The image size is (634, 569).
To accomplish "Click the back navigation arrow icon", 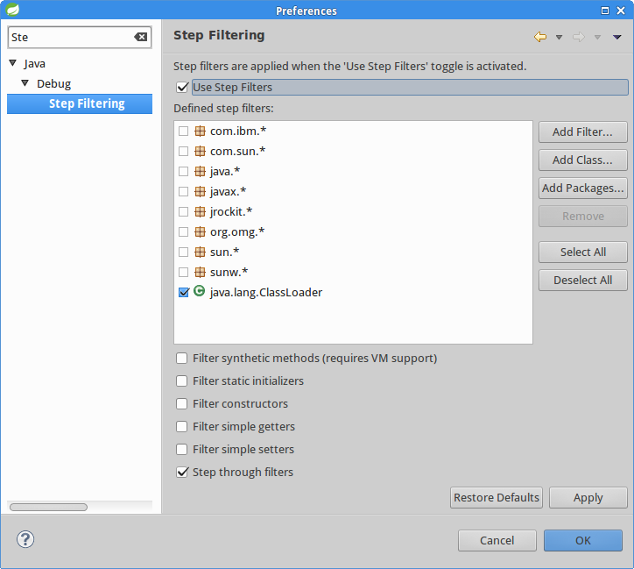I will pos(540,37).
